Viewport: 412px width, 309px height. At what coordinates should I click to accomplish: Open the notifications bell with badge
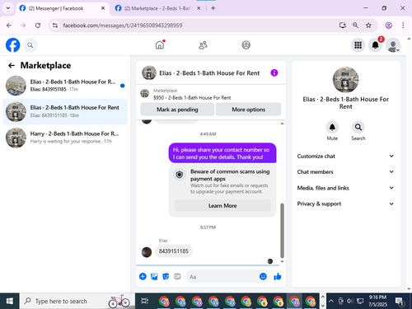coord(376,44)
